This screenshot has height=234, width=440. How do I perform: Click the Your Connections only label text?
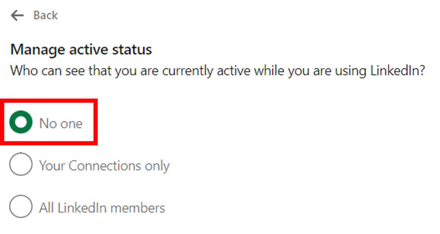tap(104, 165)
